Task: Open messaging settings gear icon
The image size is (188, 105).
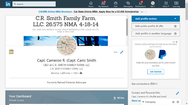Action: (x=178, y=102)
